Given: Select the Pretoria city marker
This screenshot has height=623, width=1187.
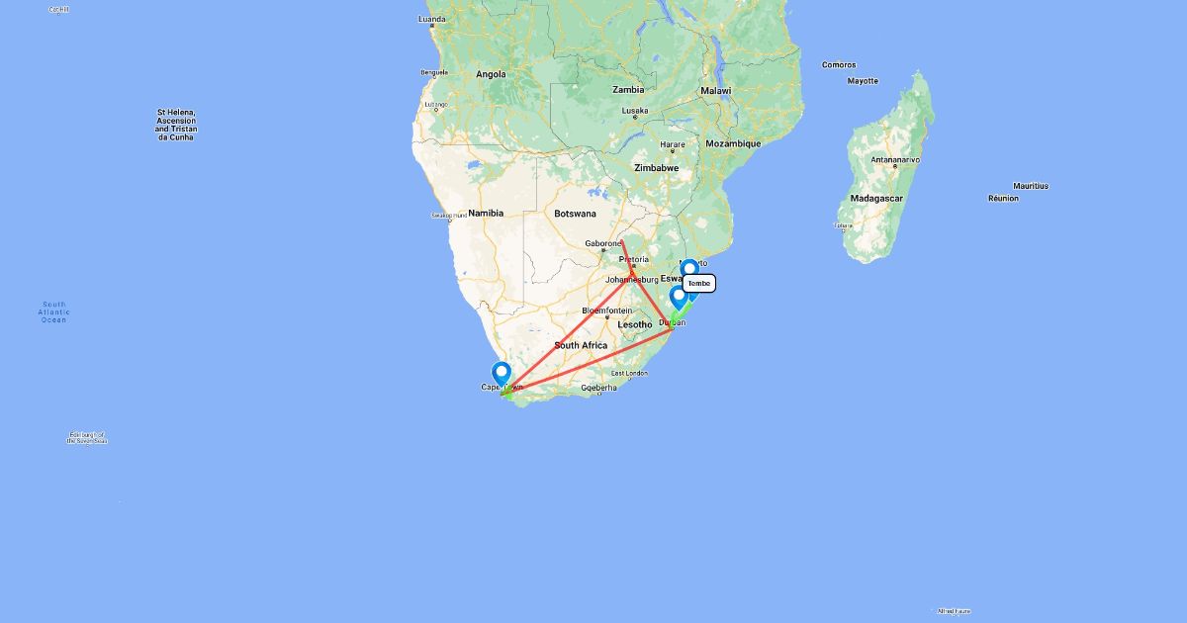Looking at the screenshot, I should point(632,265).
